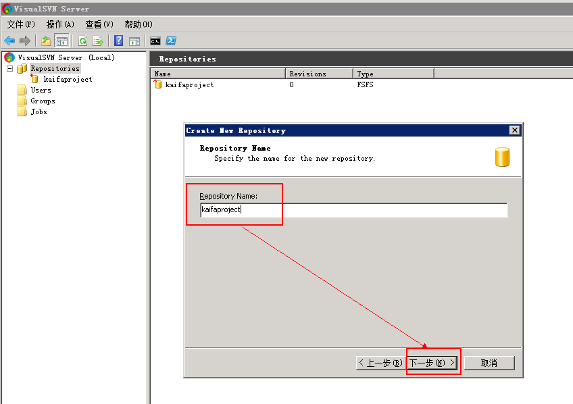Screen dimensions: 573x404
Task: Open Help via the blue question mark icon
Action: (118, 41)
